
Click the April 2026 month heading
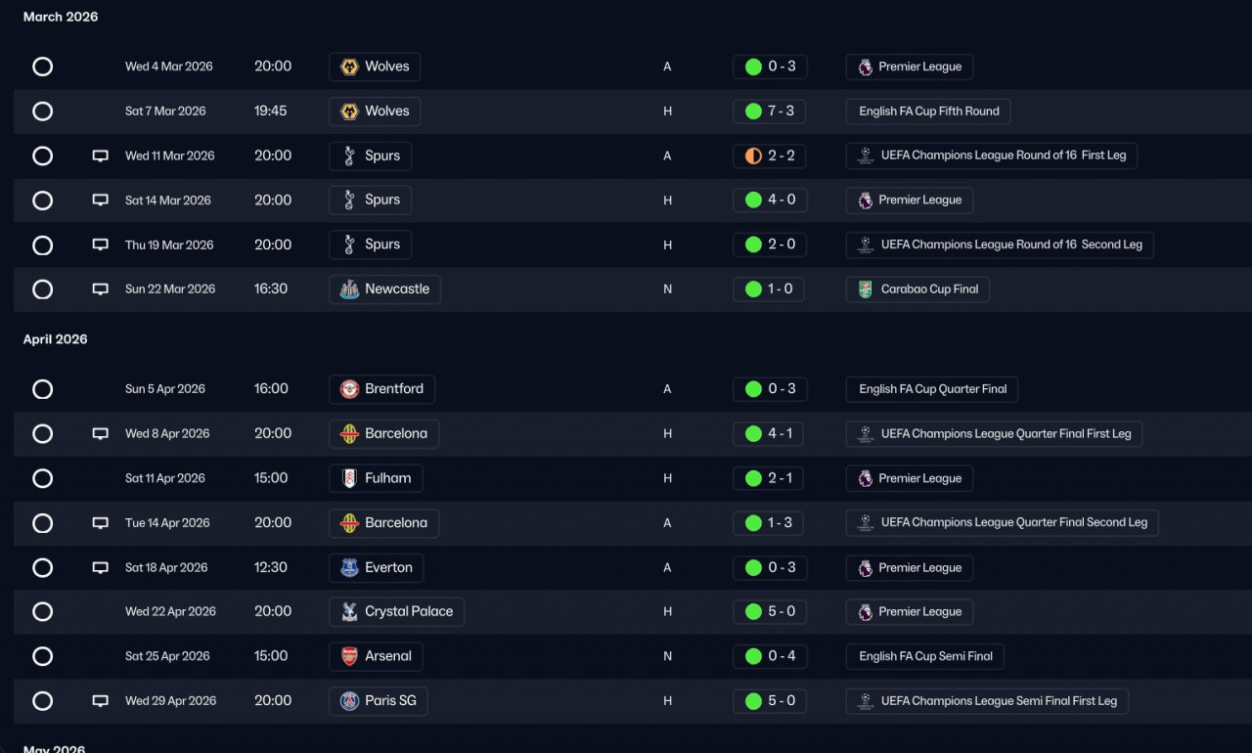[56, 339]
